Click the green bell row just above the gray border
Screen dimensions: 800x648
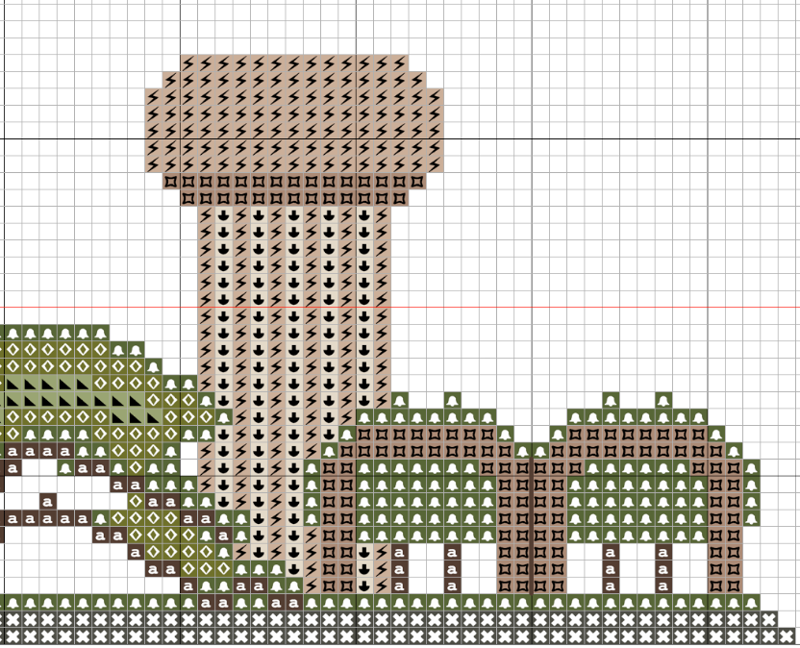click(x=481, y=602)
